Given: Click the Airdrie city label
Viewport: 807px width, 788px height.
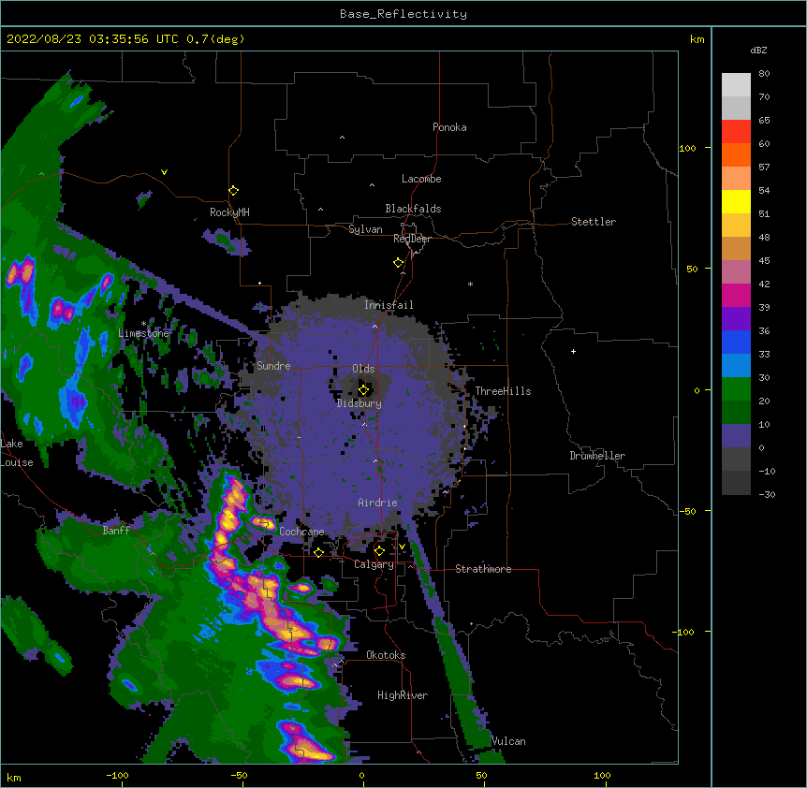Looking at the screenshot, I should pyautogui.click(x=378, y=503).
